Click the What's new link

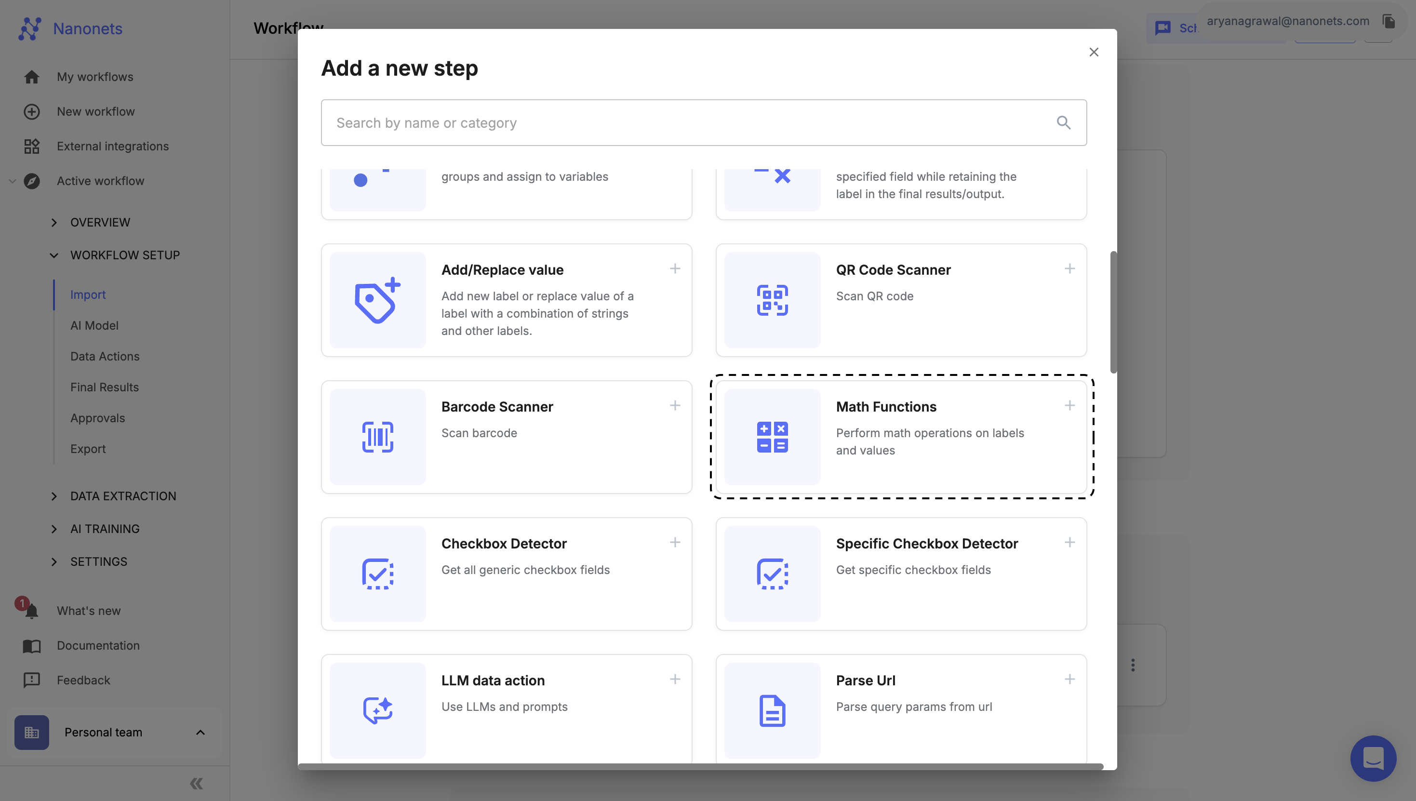[89, 611]
